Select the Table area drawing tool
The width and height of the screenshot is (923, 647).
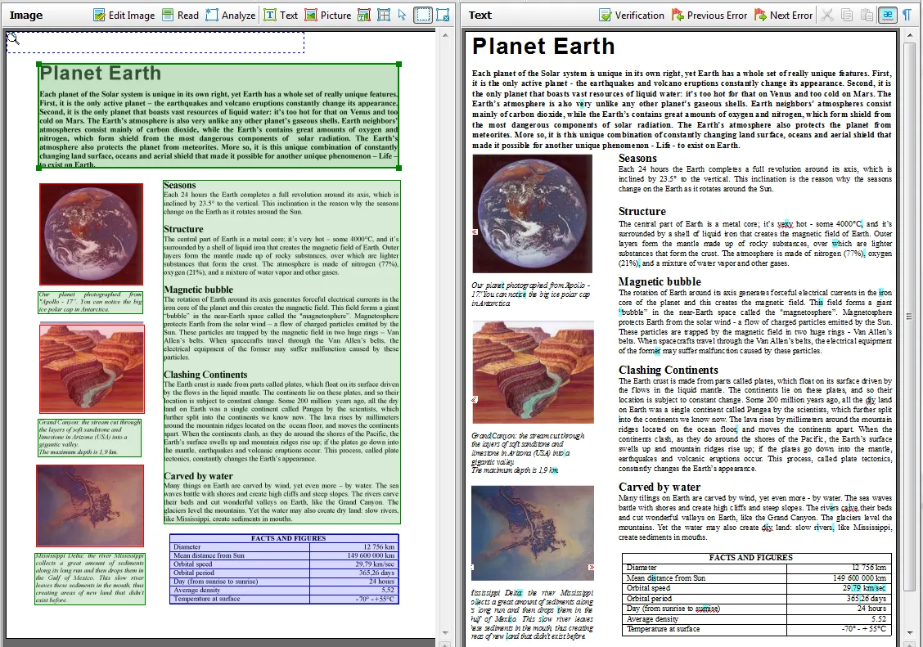383,16
